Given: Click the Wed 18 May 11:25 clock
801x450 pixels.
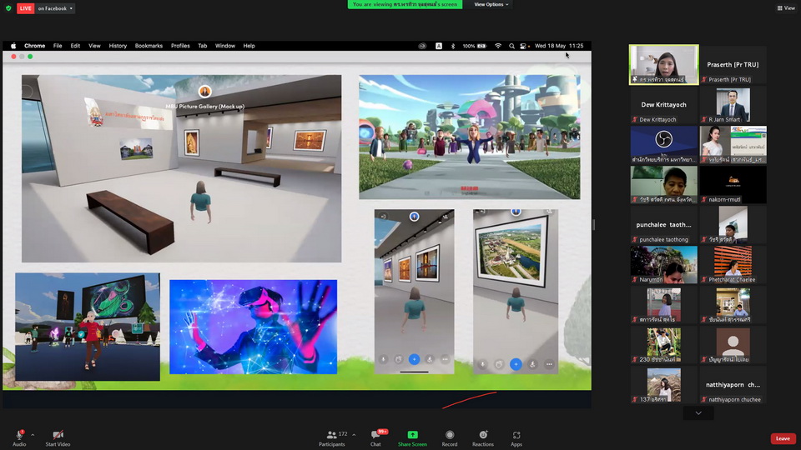Looking at the screenshot, I should (x=559, y=46).
